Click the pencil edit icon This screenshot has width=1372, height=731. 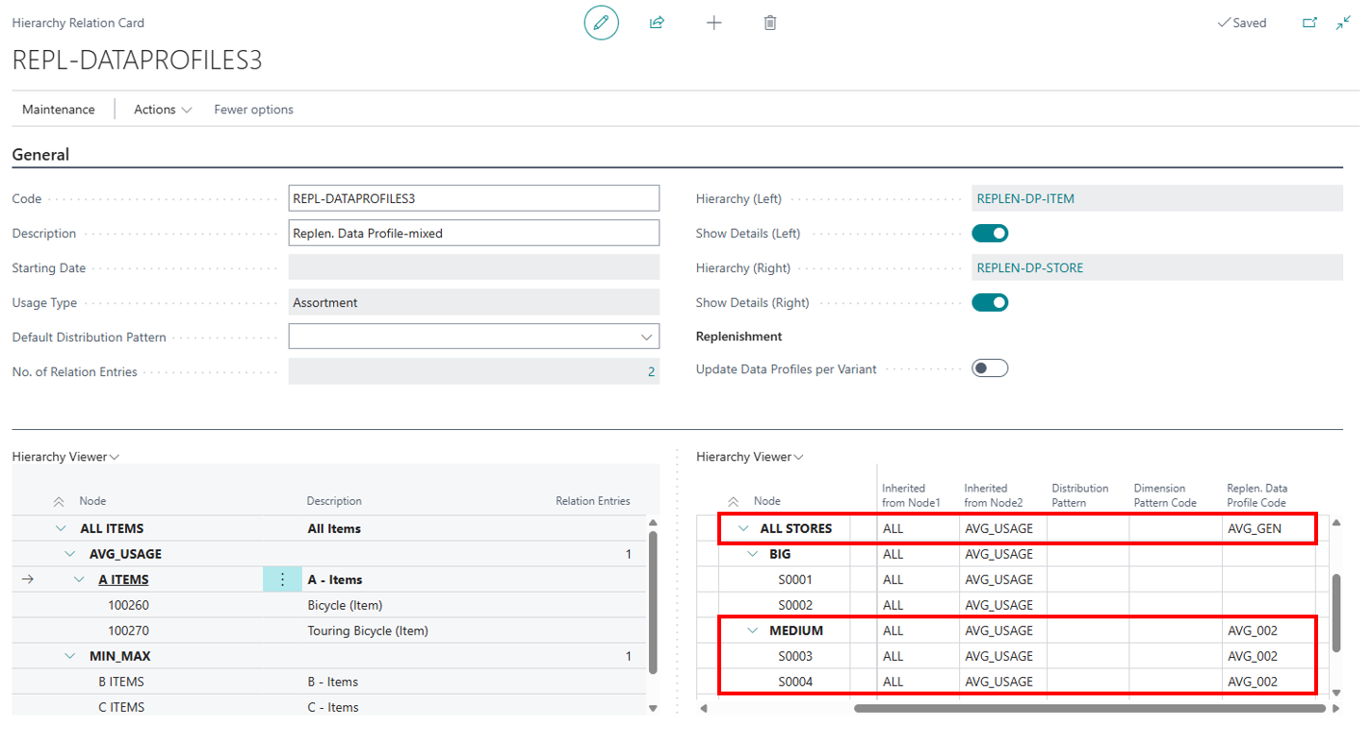601,22
